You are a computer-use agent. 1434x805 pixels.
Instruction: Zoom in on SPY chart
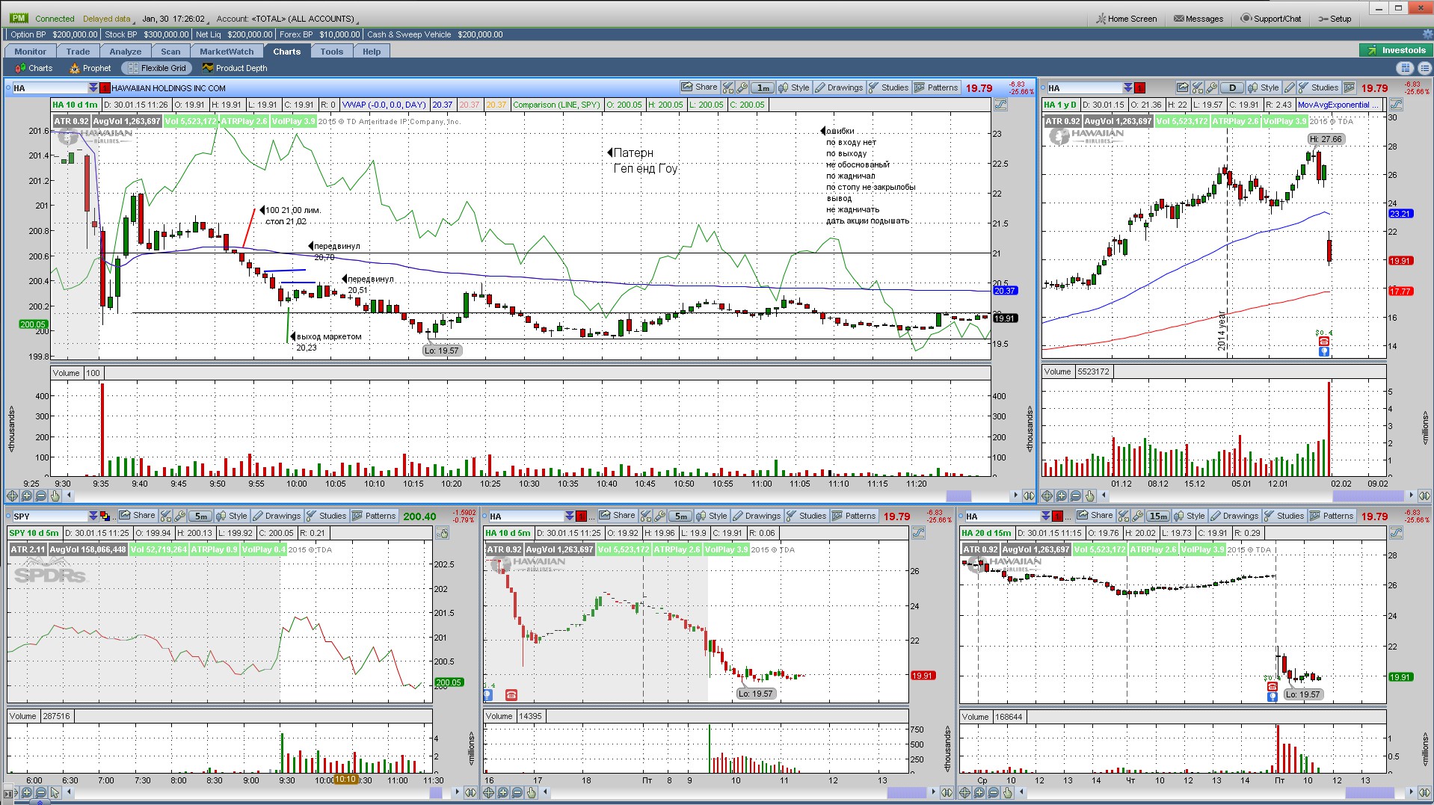pos(27,792)
